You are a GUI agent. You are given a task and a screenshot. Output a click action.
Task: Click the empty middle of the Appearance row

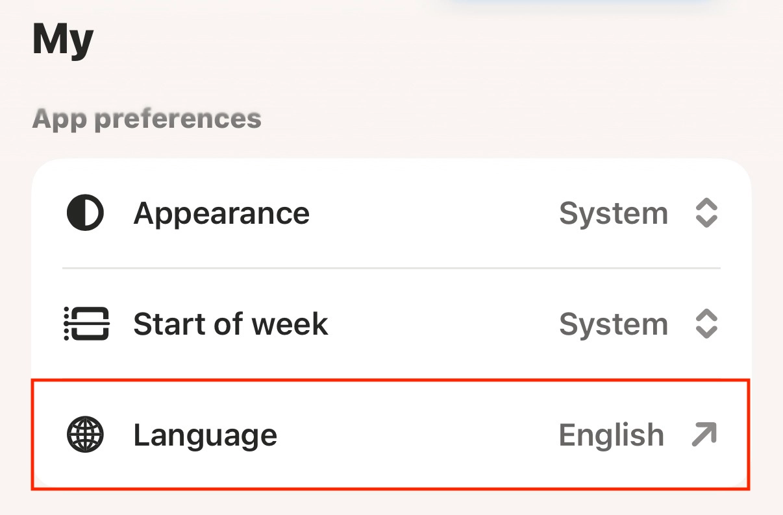(434, 213)
